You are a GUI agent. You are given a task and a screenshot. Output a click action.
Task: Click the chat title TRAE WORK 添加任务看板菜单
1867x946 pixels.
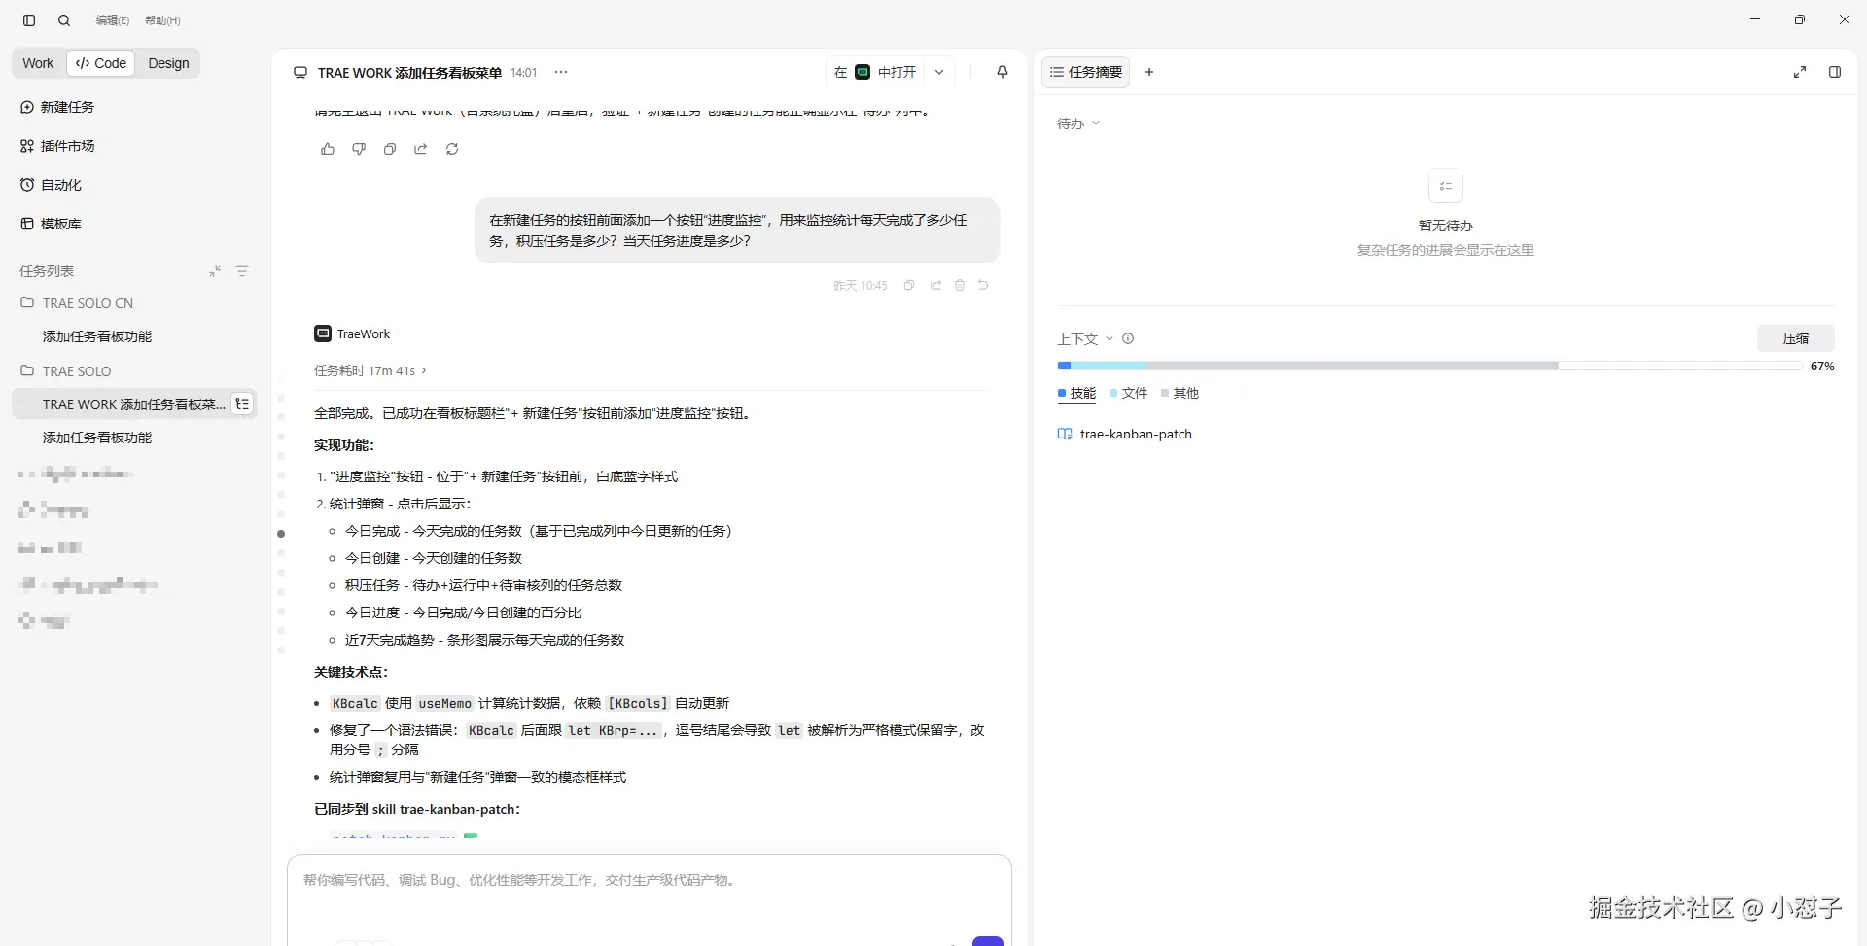(x=409, y=73)
